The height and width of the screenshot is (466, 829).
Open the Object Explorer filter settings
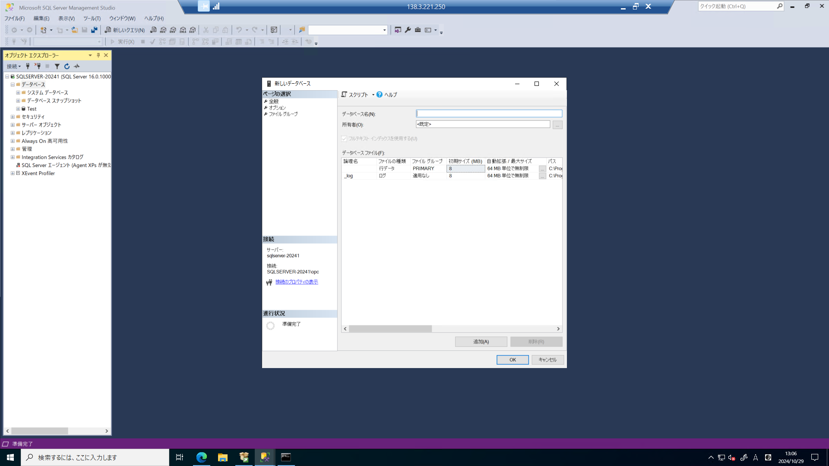(x=57, y=66)
